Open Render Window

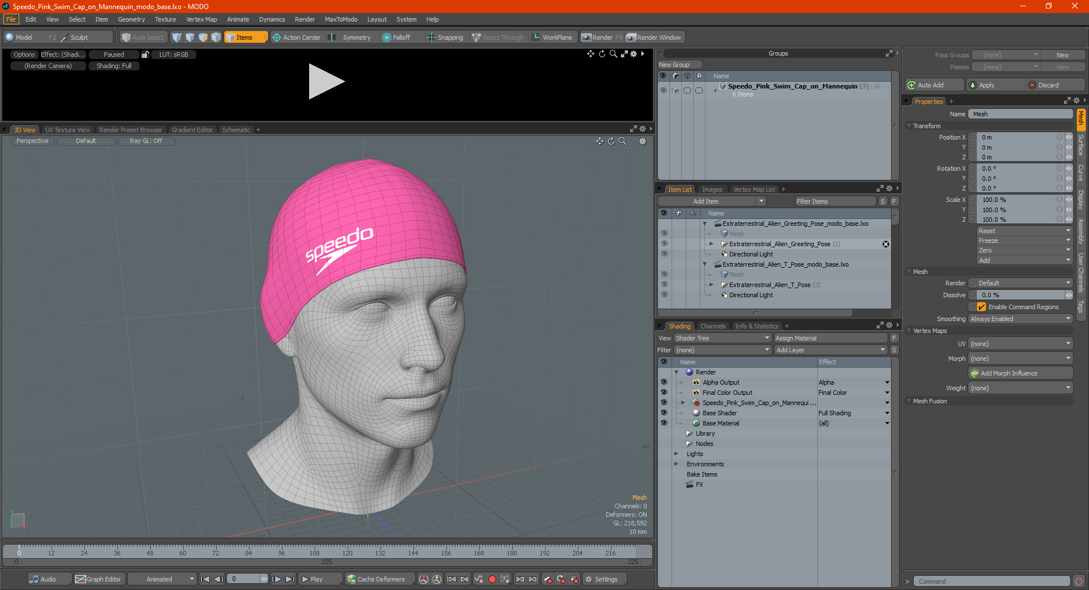pyautogui.click(x=655, y=37)
